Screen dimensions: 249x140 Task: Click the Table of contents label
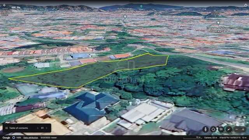[19, 128]
